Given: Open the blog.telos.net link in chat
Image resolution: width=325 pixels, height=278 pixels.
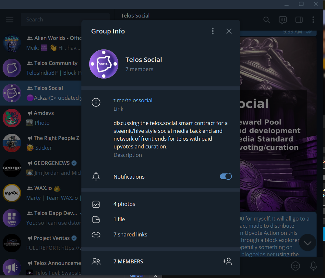Looking at the screenshot, I should click(258, 254).
